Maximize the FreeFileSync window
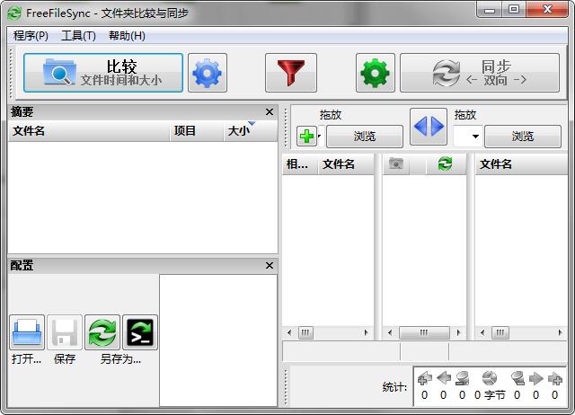This screenshot has width=575, height=415. point(514,10)
